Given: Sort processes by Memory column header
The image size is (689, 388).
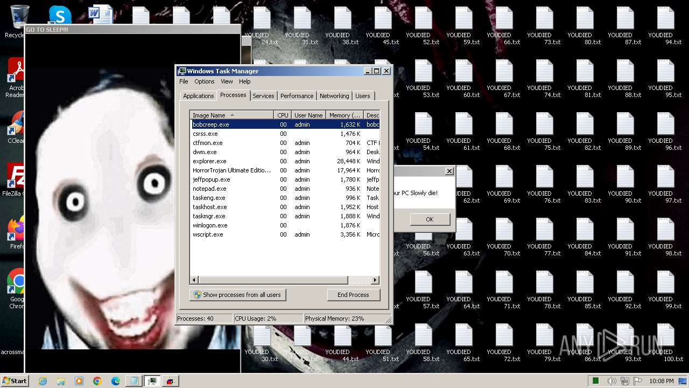Looking at the screenshot, I should click(345, 115).
